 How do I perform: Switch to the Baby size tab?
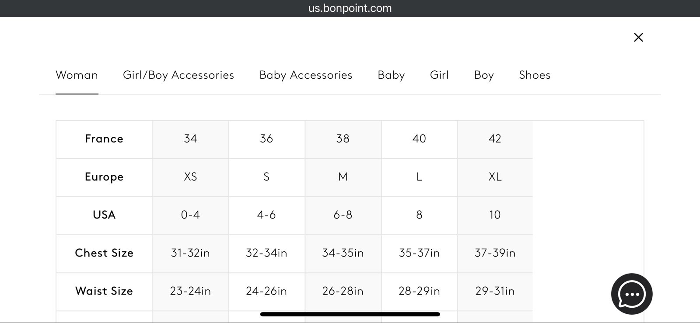point(391,75)
